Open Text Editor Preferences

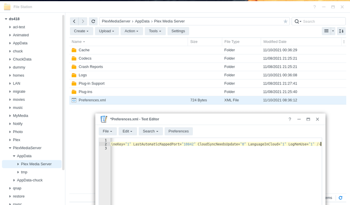[178, 131]
